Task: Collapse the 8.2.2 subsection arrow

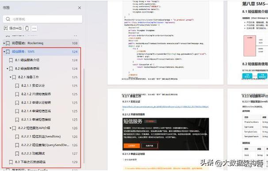Action: click(x=11, y=128)
